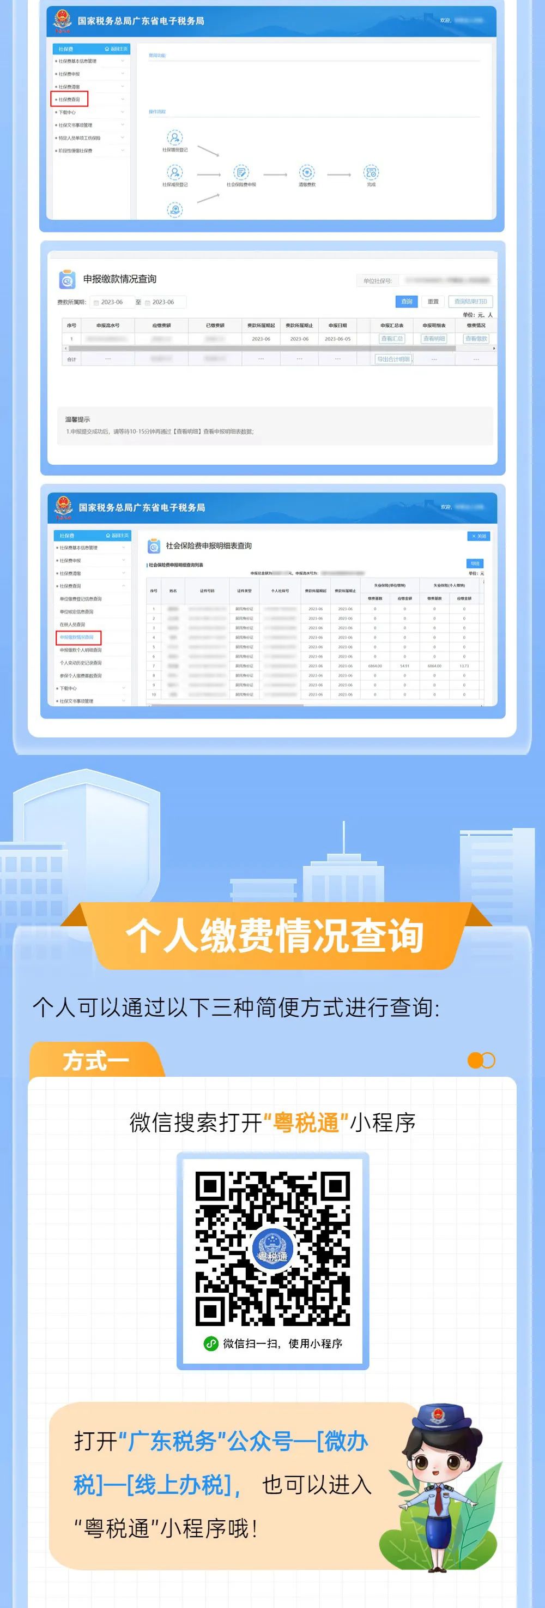Viewport: 545px width, 1608px height.
Task: Expand the 下载中心 chevron in the 操作流程 screenshot
Action: coord(122,112)
